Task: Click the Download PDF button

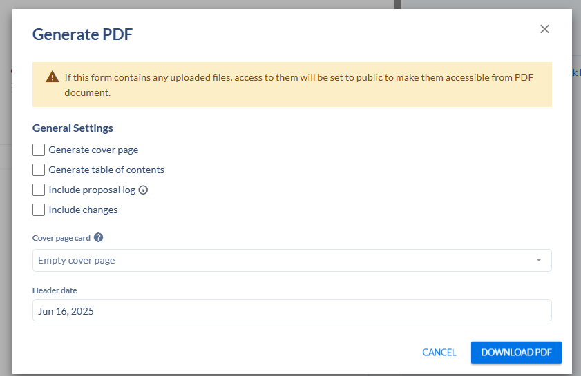Action: 516,353
